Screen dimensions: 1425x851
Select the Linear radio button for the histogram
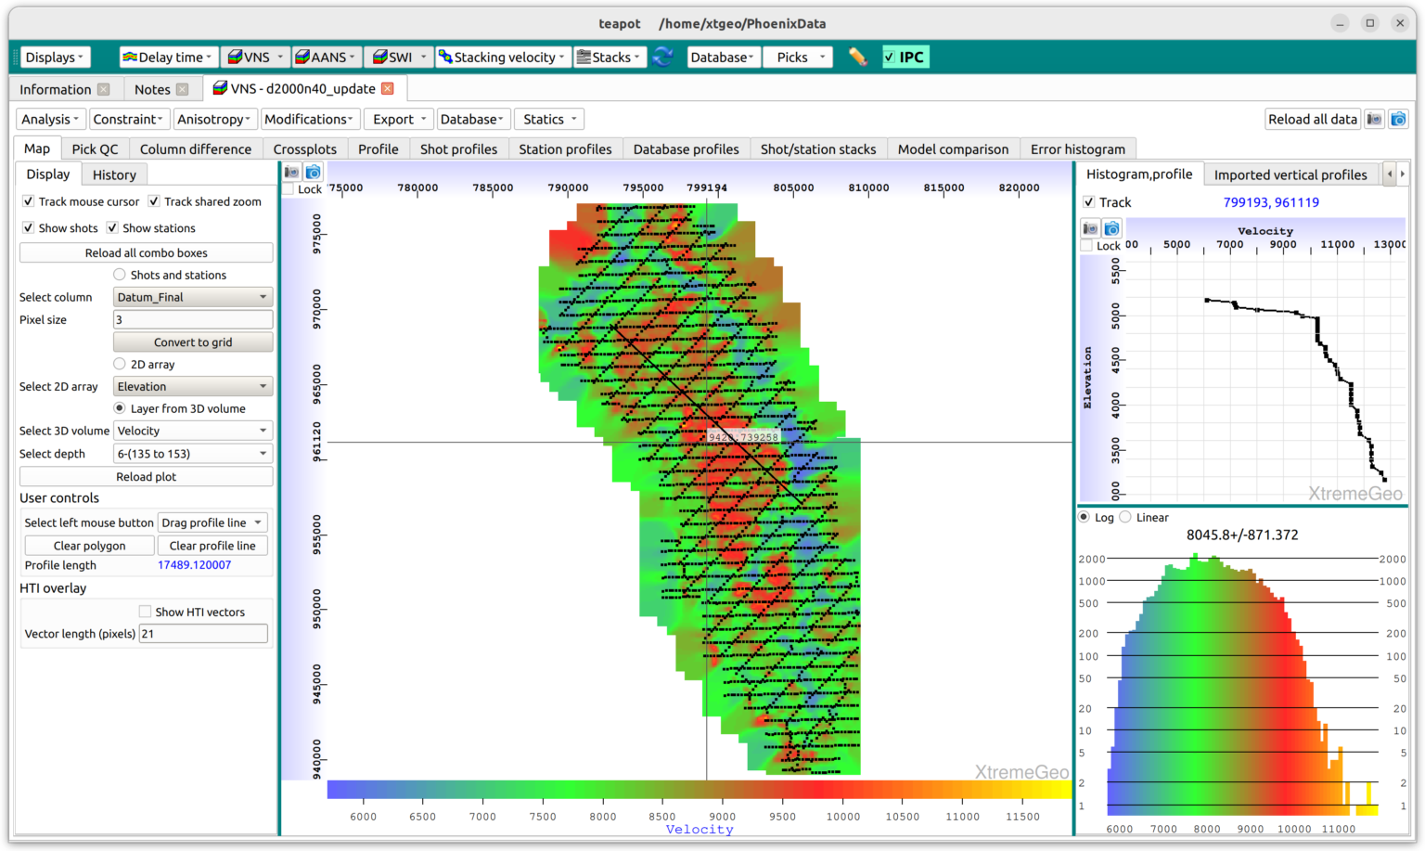[x=1125, y=517]
